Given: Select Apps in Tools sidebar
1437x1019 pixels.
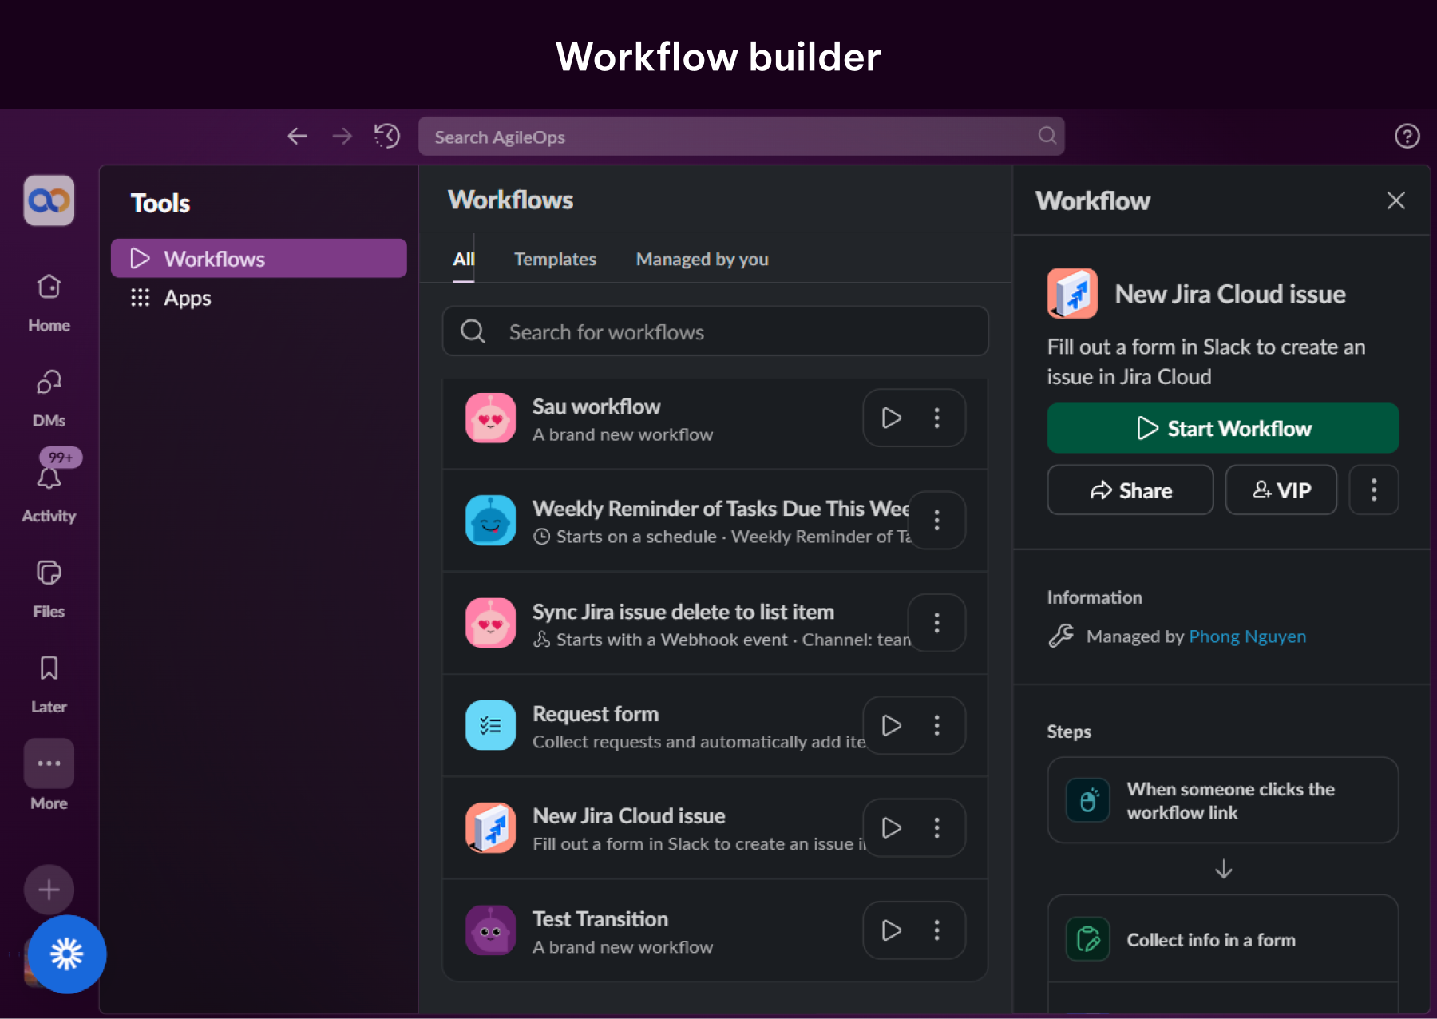Looking at the screenshot, I should point(259,298).
